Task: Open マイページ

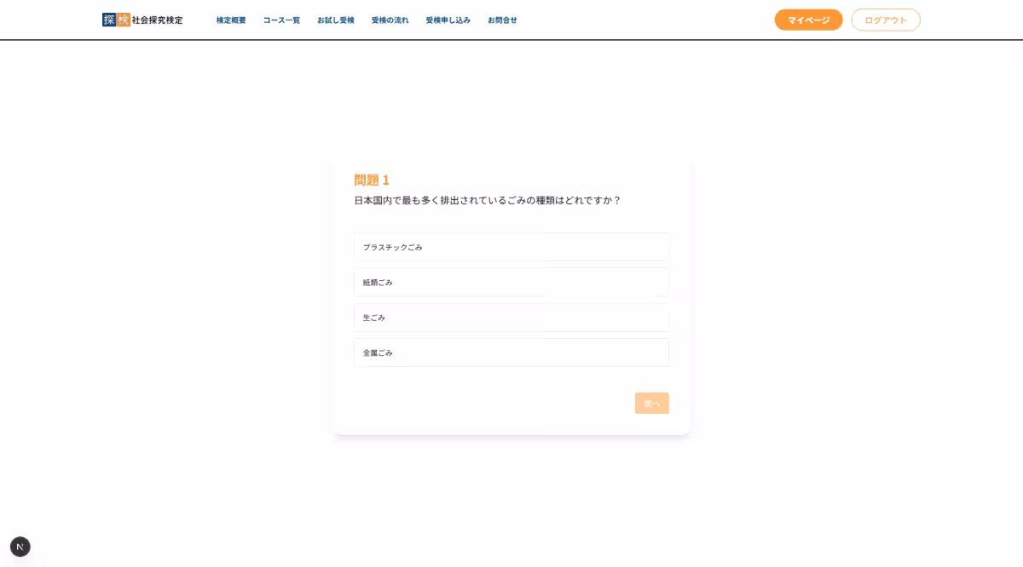Action: click(808, 20)
